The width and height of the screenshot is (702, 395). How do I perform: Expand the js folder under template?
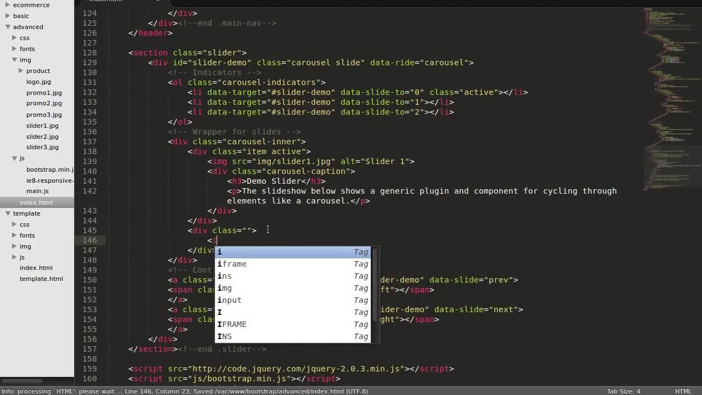point(15,257)
